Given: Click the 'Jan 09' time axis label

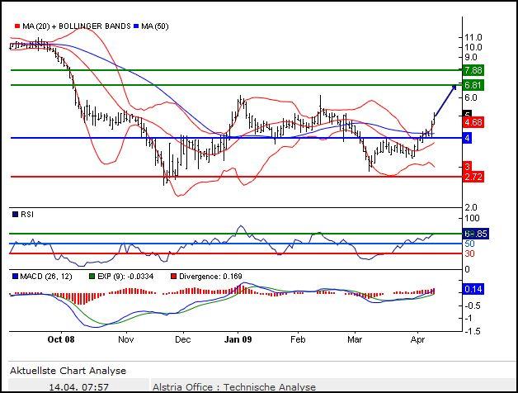Looking at the screenshot, I should click(238, 339).
